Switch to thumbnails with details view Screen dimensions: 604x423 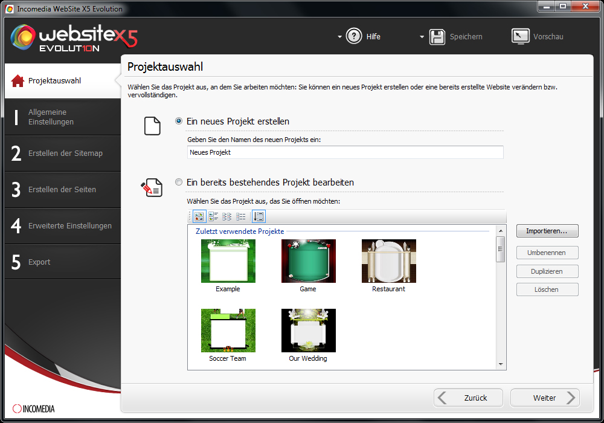coord(213,216)
